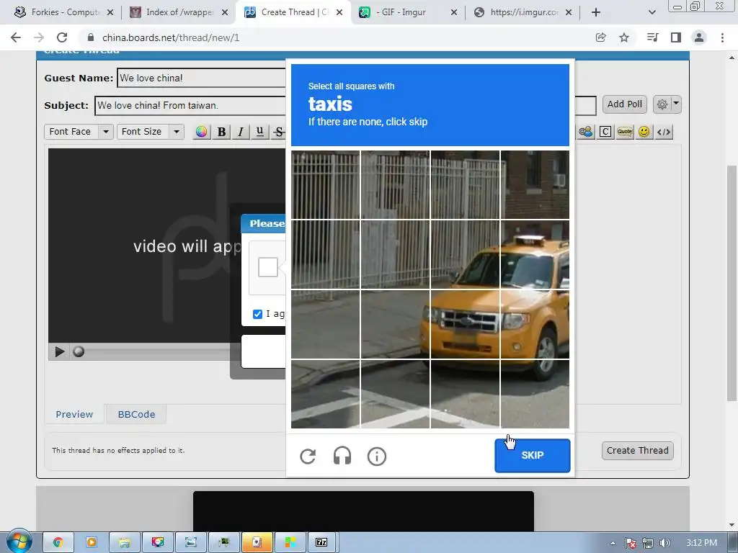Click the site lock icon
The image size is (738, 553).
coord(91,37)
